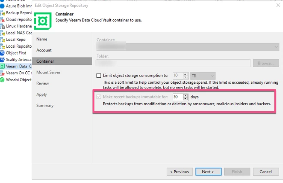Viewport: 283px width, 183px height.
Task: Click the Wasabi Object storage icon
Action: tap(2, 80)
